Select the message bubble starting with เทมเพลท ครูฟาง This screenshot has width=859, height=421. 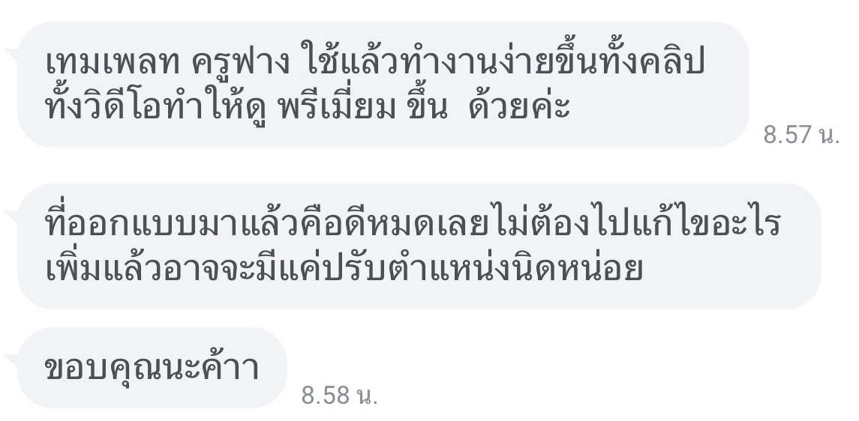tap(383, 85)
